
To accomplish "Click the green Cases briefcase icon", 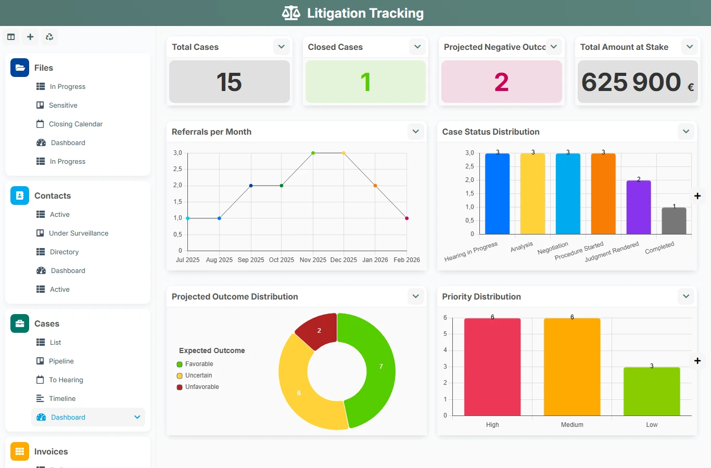I will (x=20, y=323).
